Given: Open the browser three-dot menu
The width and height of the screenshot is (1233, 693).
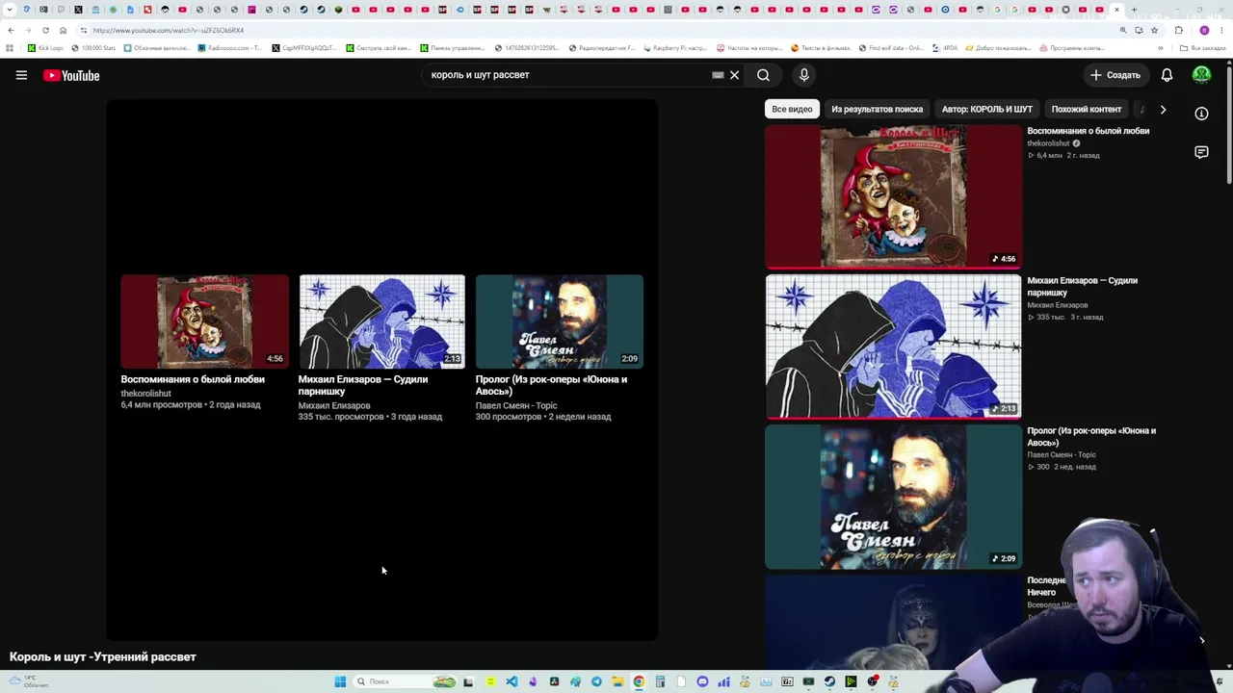Looking at the screenshot, I should click(x=1222, y=30).
